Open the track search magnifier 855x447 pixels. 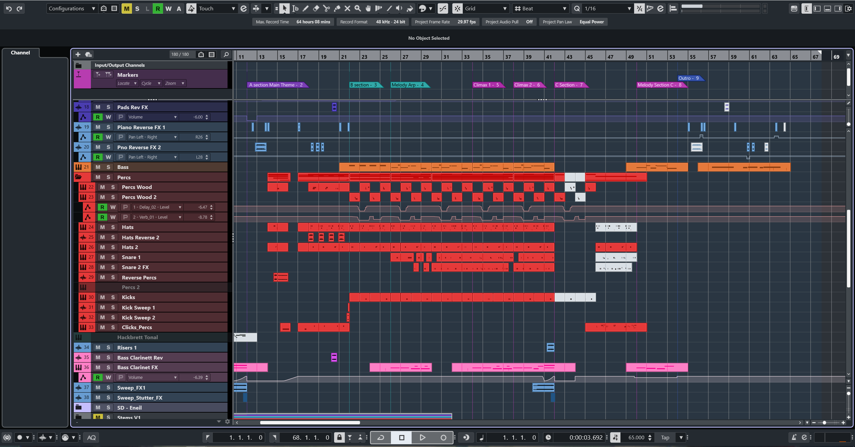226,54
